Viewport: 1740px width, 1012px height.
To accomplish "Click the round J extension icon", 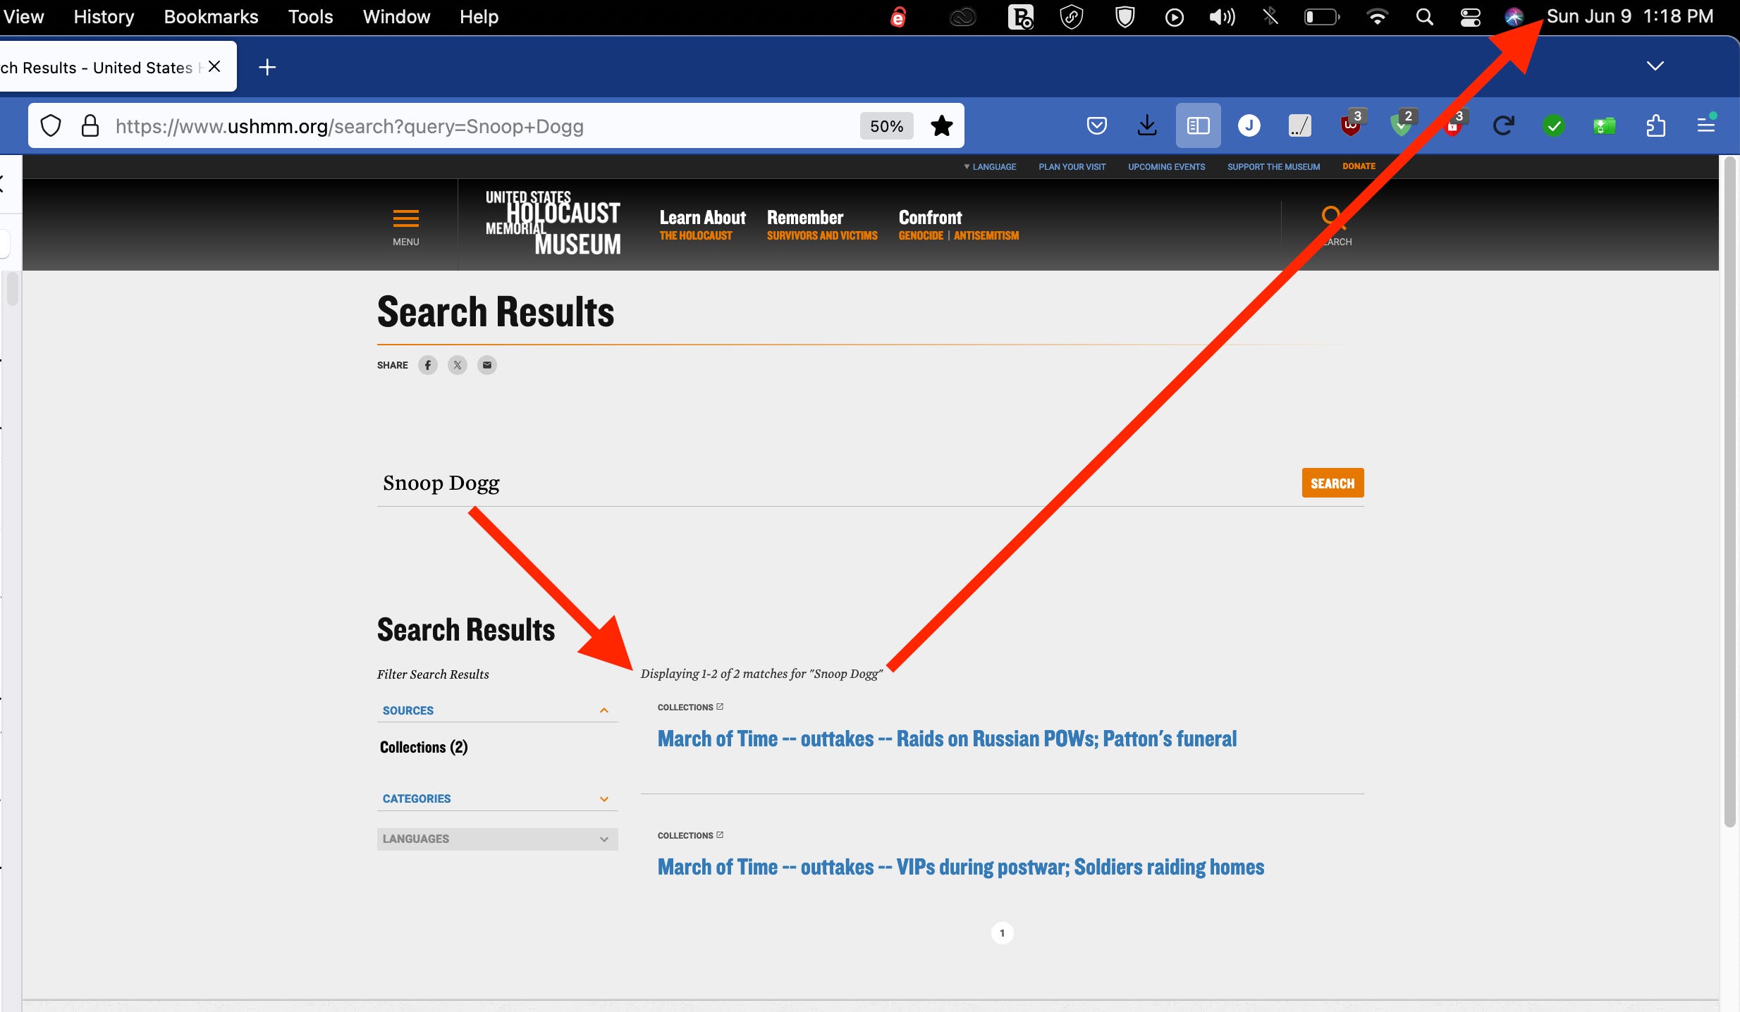I will [1249, 126].
